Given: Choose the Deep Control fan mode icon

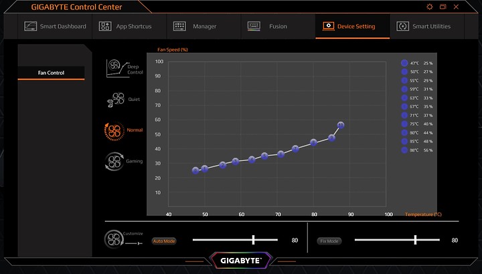Looking at the screenshot, I should click(116, 68).
